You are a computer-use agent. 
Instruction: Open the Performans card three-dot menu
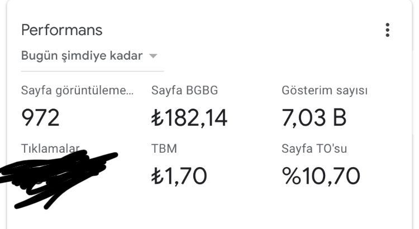click(388, 30)
